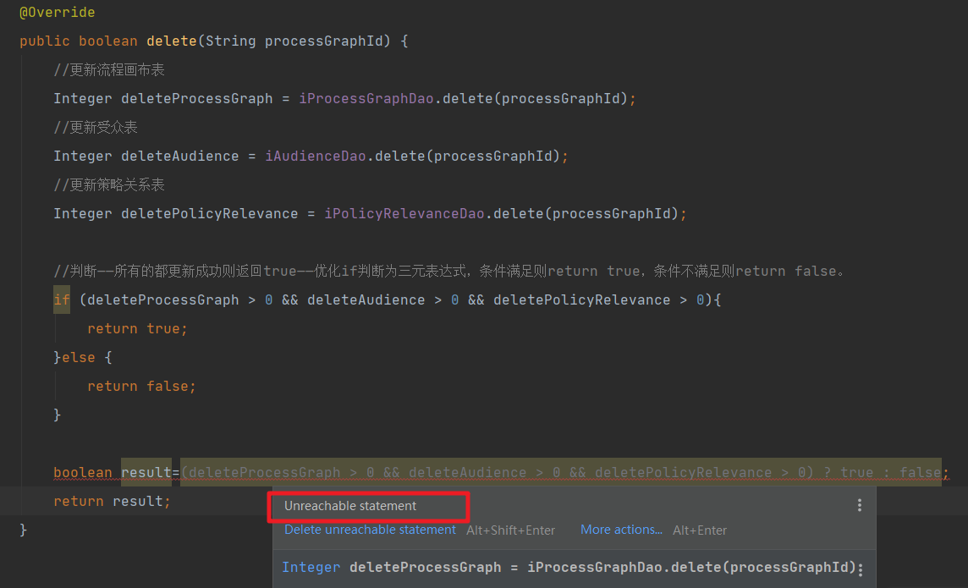Image resolution: width=968 pixels, height=588 pixels.
Task: Click the underlined boolean keyword
Action: tap(83, 473)
